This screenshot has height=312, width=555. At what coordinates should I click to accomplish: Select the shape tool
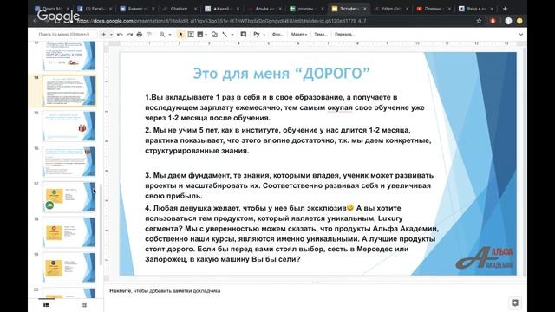tap(214, 35)
